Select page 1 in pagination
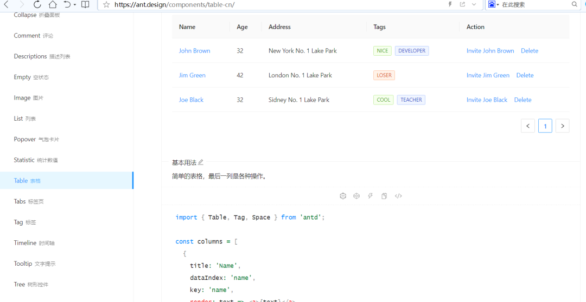586x302 pixels. [545, 126]
